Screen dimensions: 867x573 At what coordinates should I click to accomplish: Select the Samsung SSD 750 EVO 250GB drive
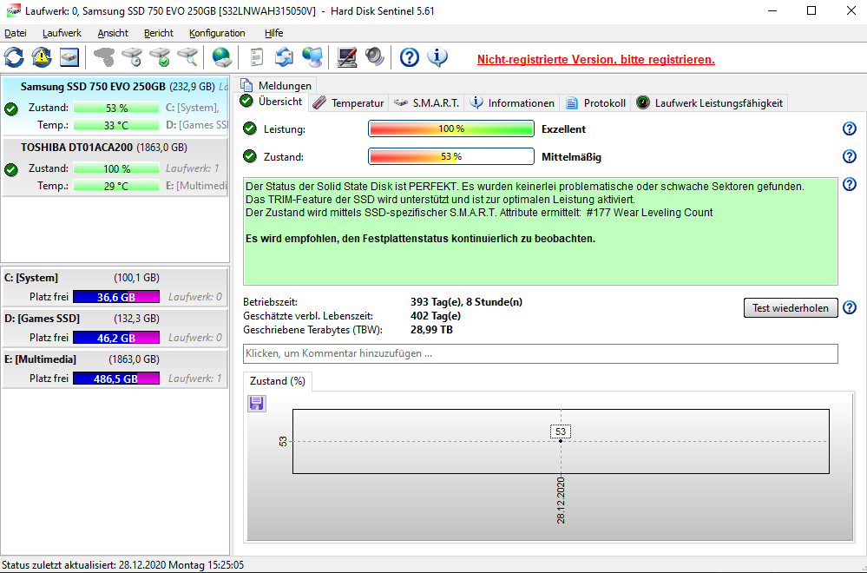click(x=115, y=106)
